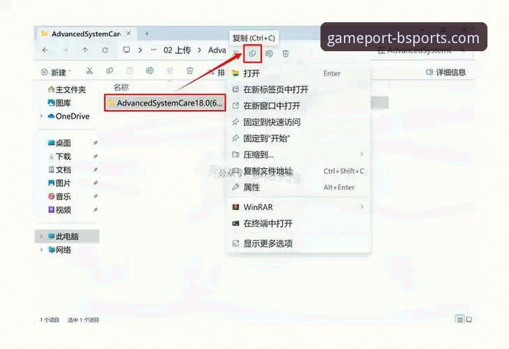This screenshot has height=349, width=509.
Task: Open 文档 in quick access
Action: 59,170
